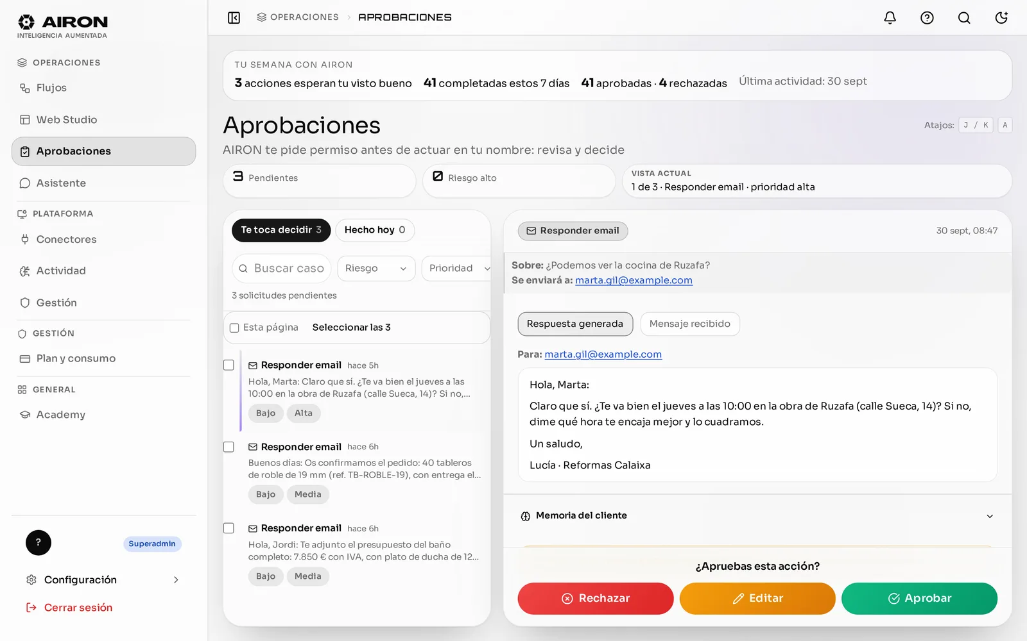The image size is (1027, 641).
Task: Click the Actividad icon in sidebar
Action: tap(25, 271)
